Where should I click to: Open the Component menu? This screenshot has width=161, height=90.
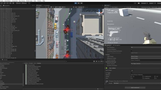[15, 1]
